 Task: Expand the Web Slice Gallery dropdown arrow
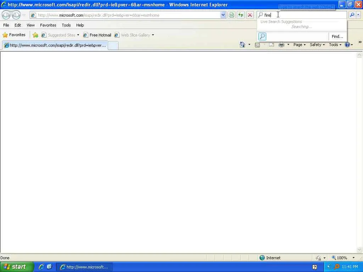coord(153,35)
